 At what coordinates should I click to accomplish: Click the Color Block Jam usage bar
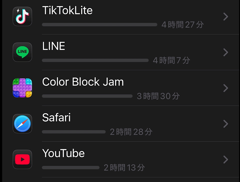click(87, 96)
